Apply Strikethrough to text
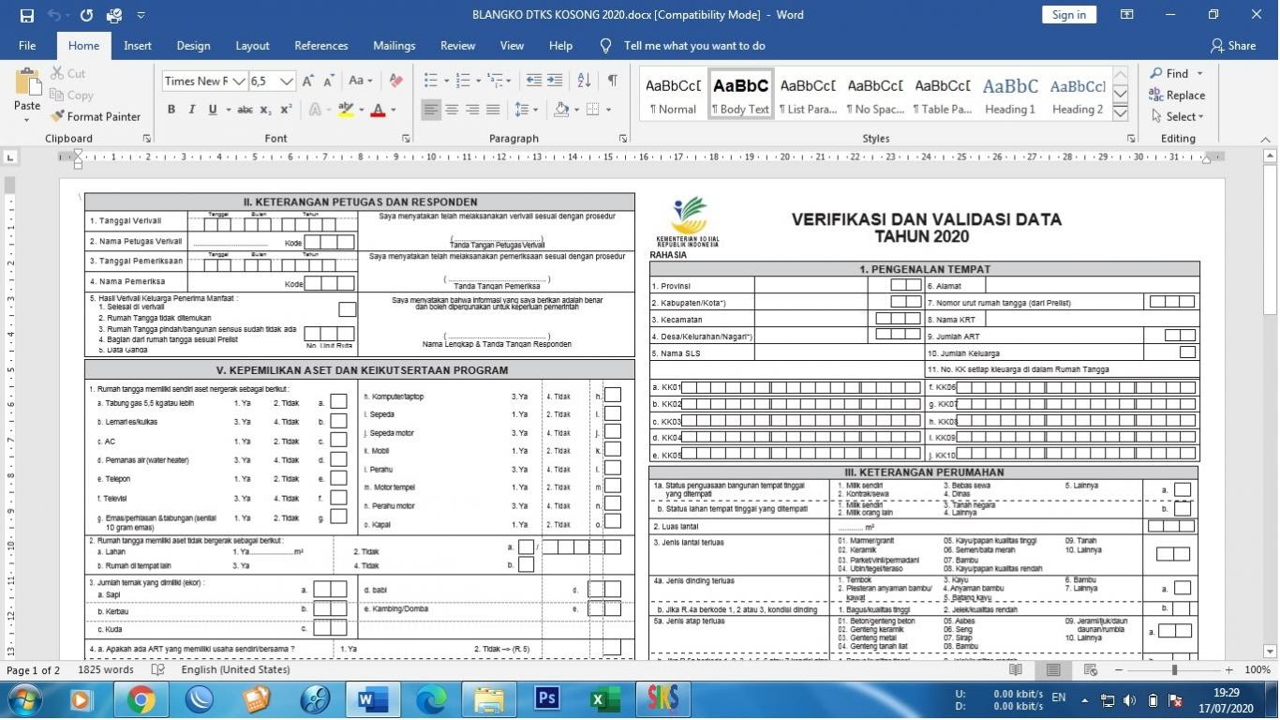This screenshot has height=720, width=1280. click(245, 110)
